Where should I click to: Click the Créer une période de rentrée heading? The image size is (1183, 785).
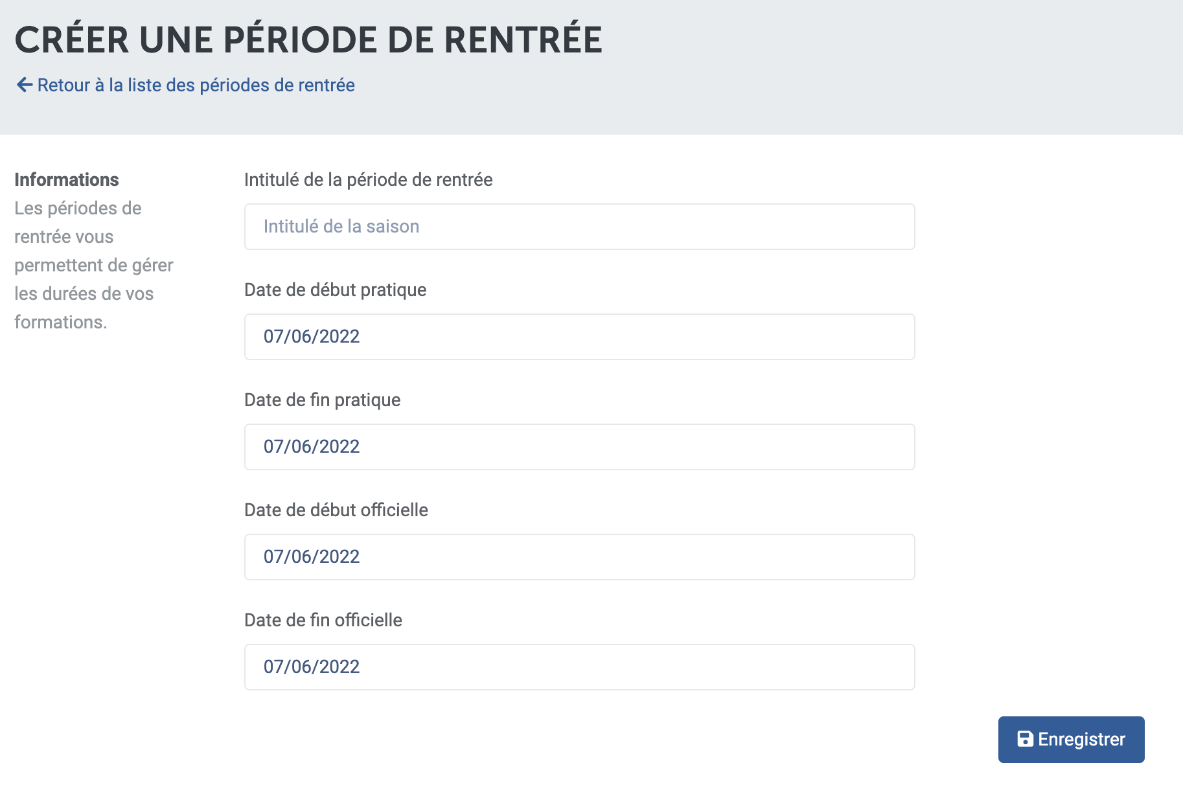click(x=308, y=39)
